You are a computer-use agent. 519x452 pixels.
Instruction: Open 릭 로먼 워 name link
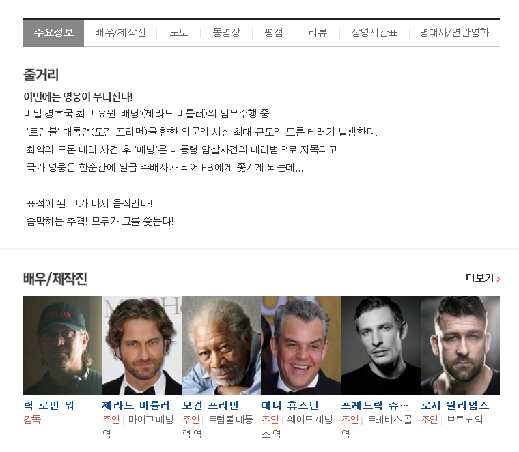click(x=49, y=406)
